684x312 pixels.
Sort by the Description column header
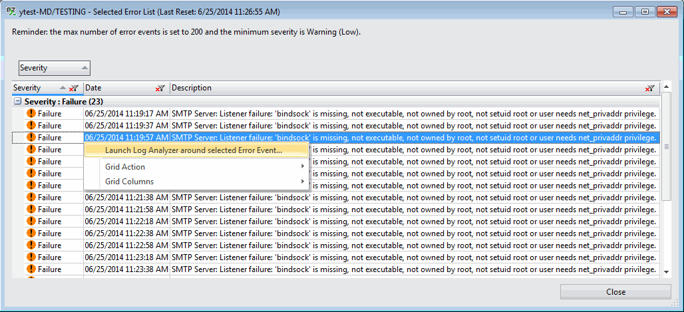[x=399, y=88]
